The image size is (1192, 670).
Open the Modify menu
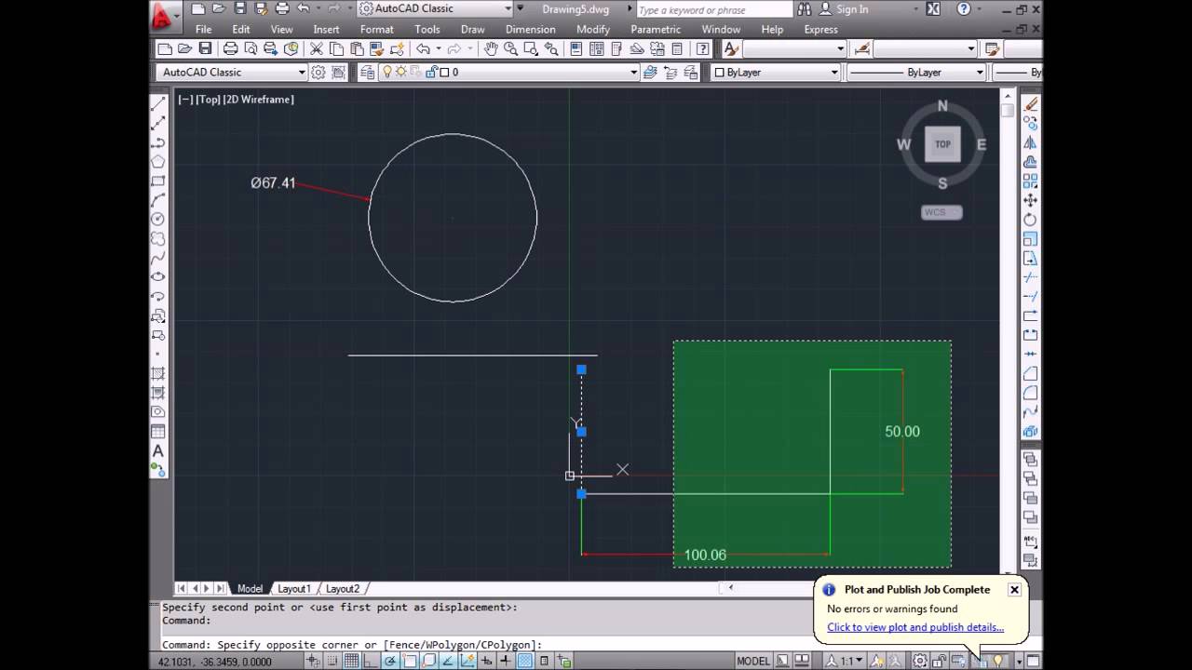tap(593, 29)
